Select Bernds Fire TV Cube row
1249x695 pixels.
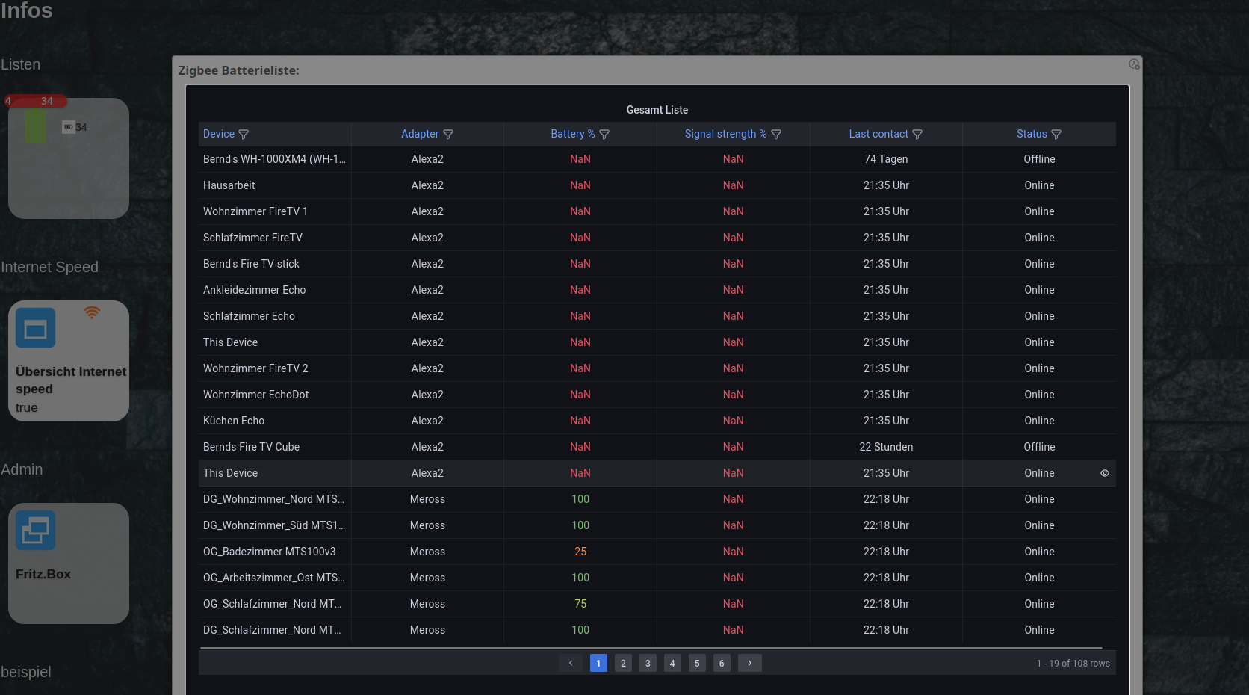point(657,447)
